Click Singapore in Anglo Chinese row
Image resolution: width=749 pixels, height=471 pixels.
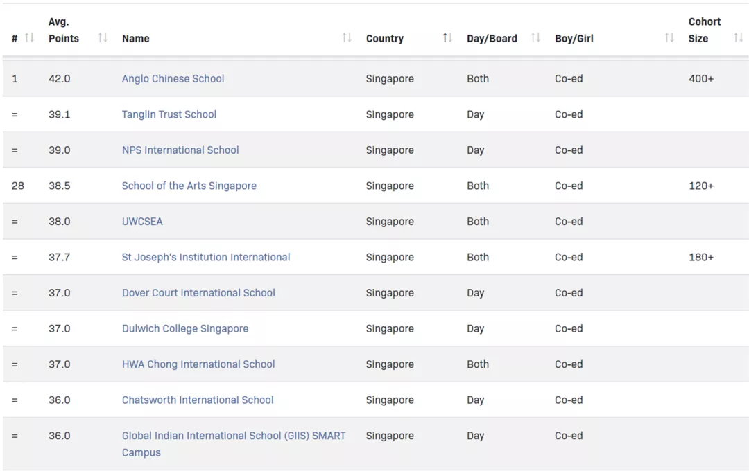click(x=390, y=79)
